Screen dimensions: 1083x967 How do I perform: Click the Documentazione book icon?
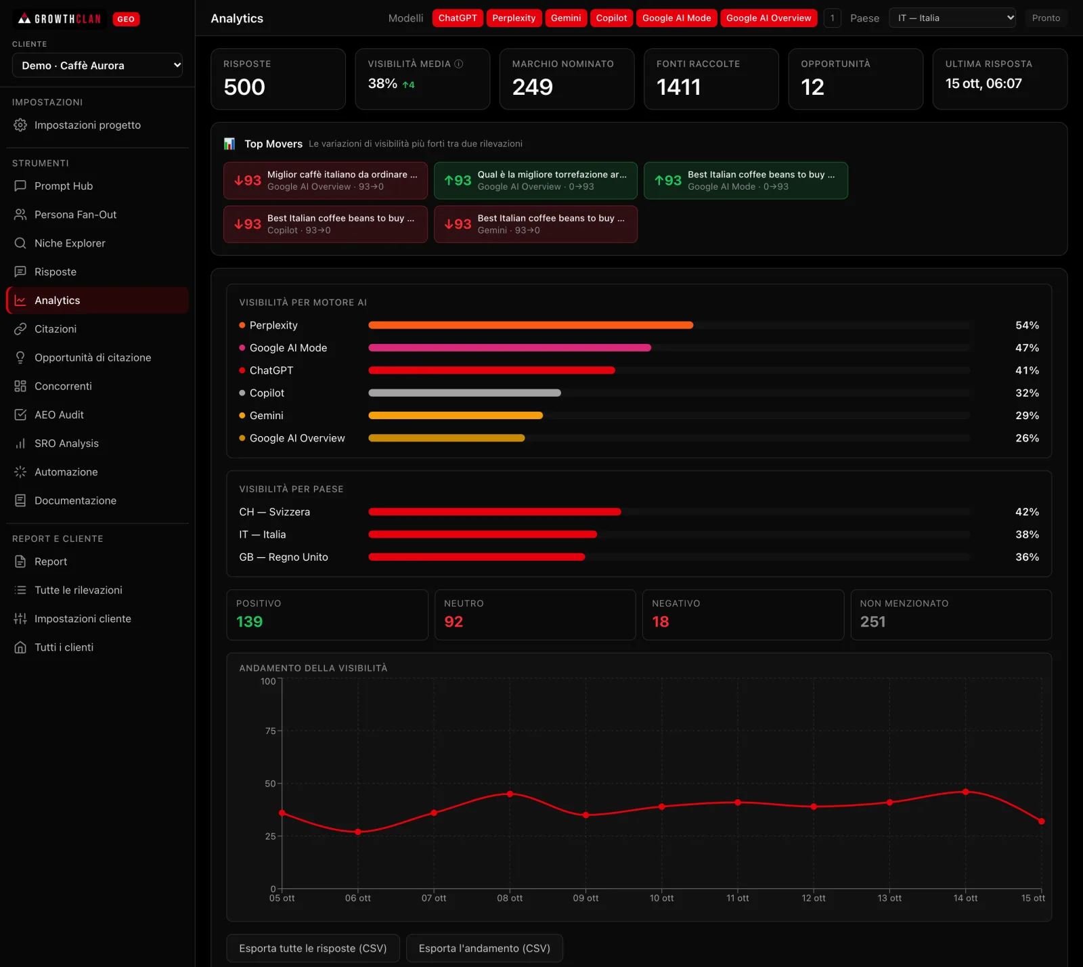coord(20,500)
